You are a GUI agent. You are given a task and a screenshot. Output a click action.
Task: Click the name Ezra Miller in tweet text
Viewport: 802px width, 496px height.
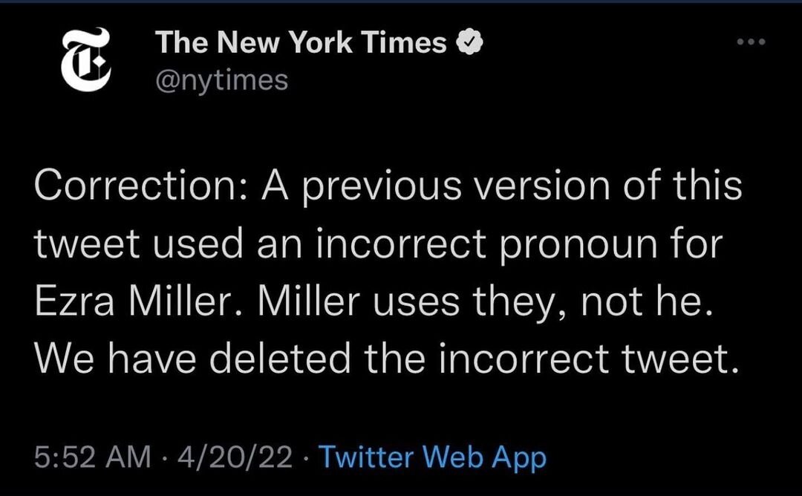(133, 301)
